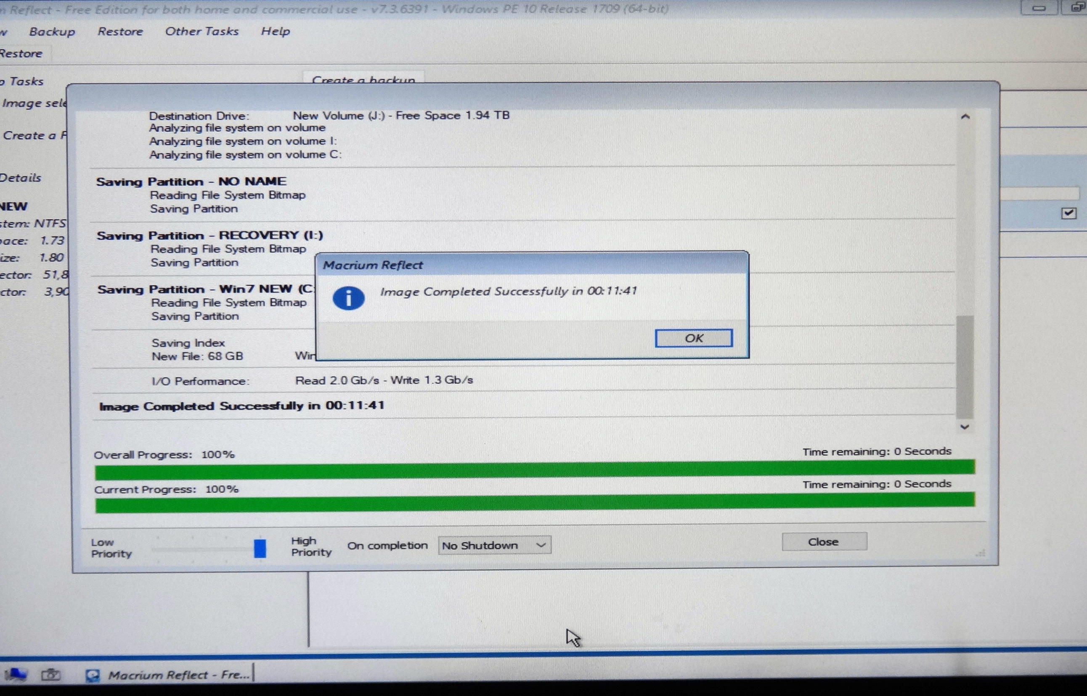This screenshot has height=696, width=1087.
Task: Click the 'Saving Index' log line
Action: click(188, 343)
